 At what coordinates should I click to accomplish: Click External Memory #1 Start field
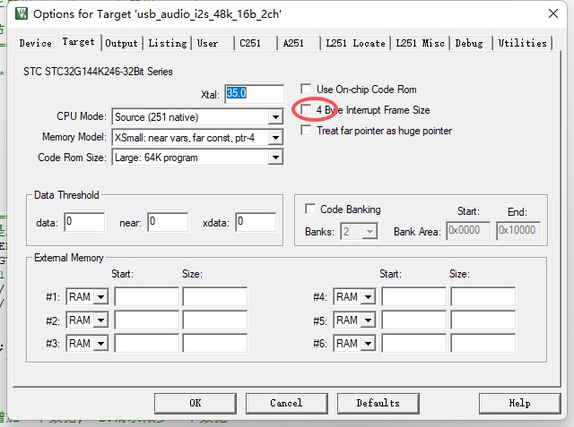pyautogui.click(x=147, y=296)
